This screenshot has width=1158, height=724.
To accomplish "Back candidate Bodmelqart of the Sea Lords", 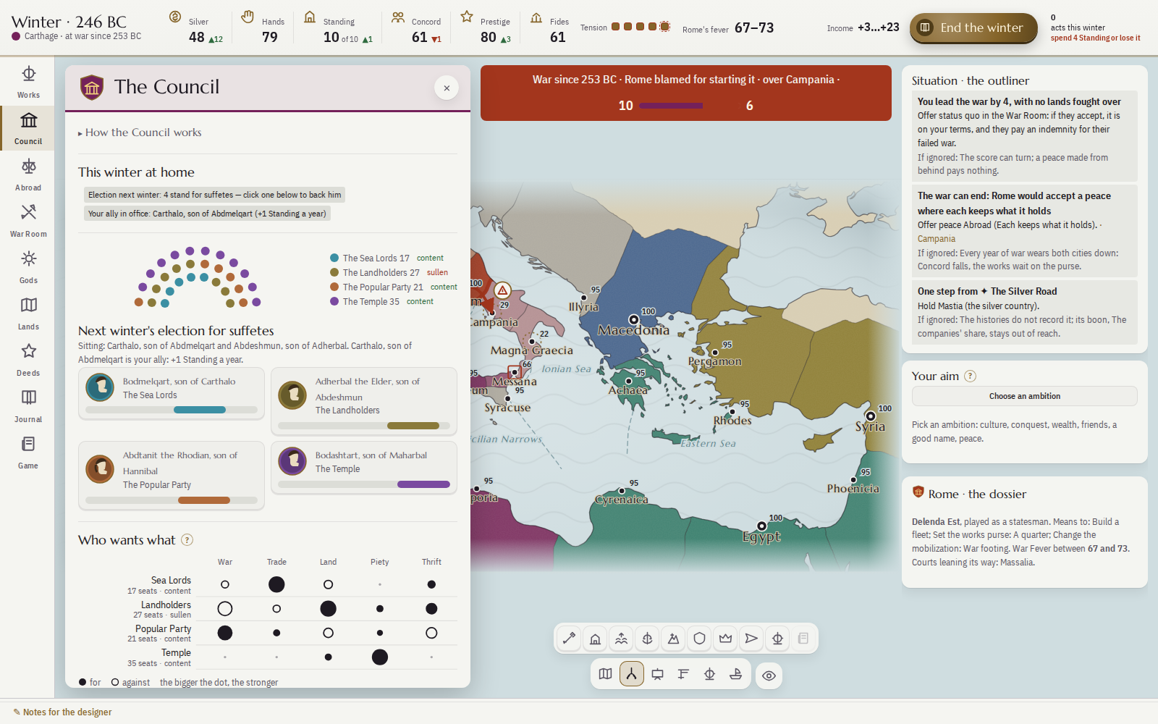I will (172, 393).
